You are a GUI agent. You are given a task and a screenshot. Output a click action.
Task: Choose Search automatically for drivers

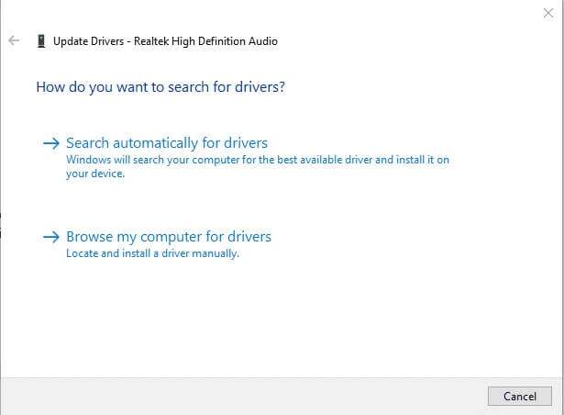point(167,143)
